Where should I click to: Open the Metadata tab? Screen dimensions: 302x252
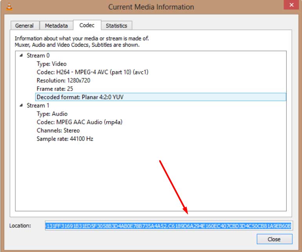56,25
